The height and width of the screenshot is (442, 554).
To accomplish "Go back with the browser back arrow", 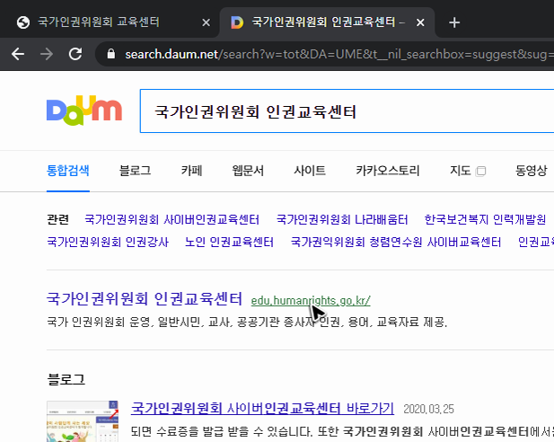I will pyautogui.click(x=18, y=54).
